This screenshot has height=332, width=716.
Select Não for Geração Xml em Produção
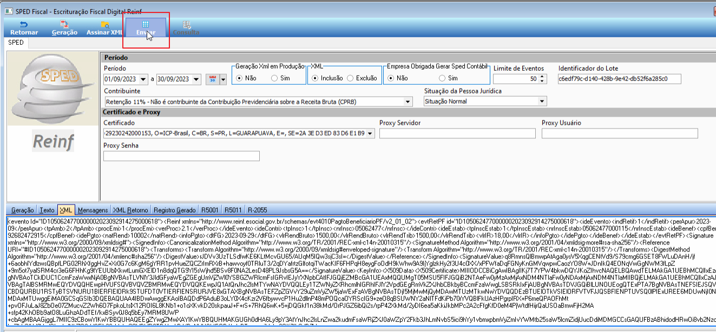[246, 78]
